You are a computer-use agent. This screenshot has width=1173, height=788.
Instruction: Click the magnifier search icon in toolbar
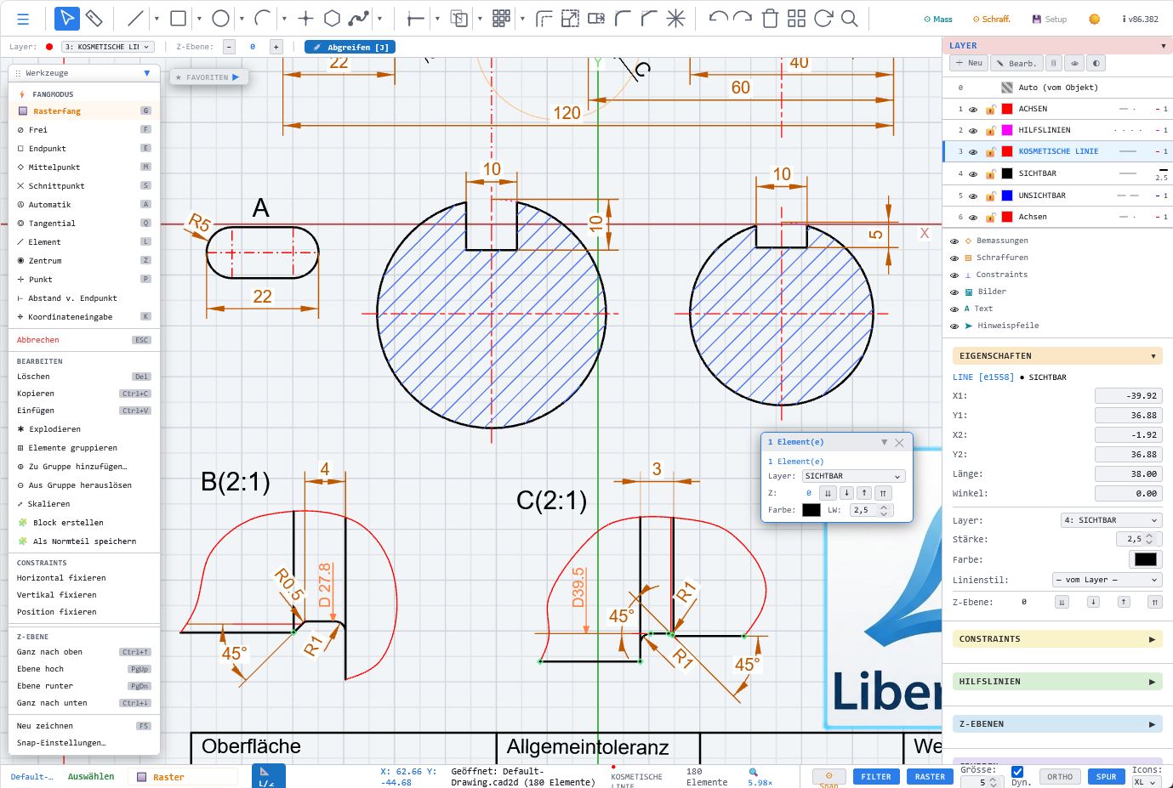click(849, 19)
